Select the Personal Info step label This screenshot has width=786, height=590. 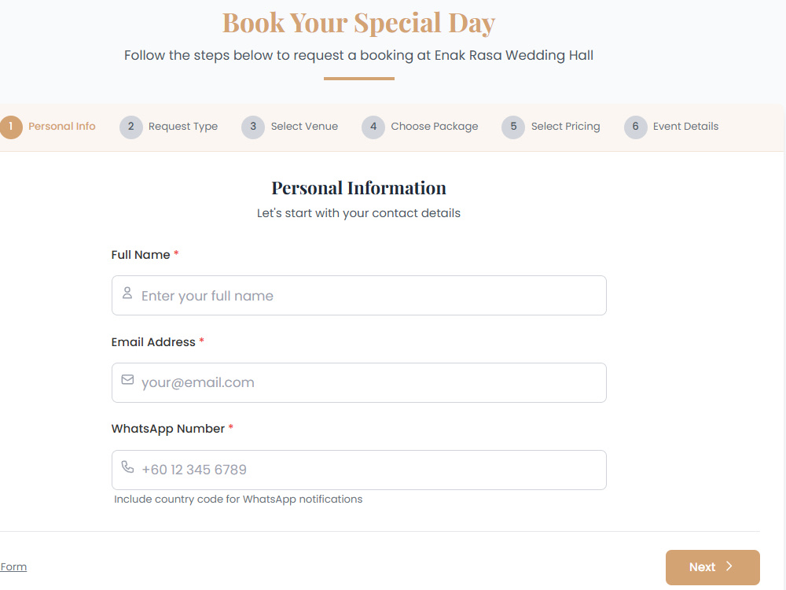[x=62, y=127]
